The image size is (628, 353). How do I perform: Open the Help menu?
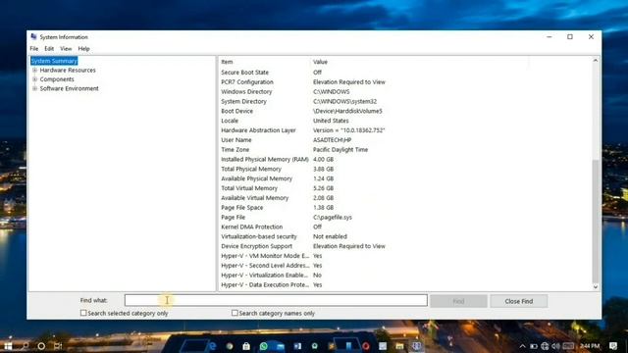(x=83, y=48)
